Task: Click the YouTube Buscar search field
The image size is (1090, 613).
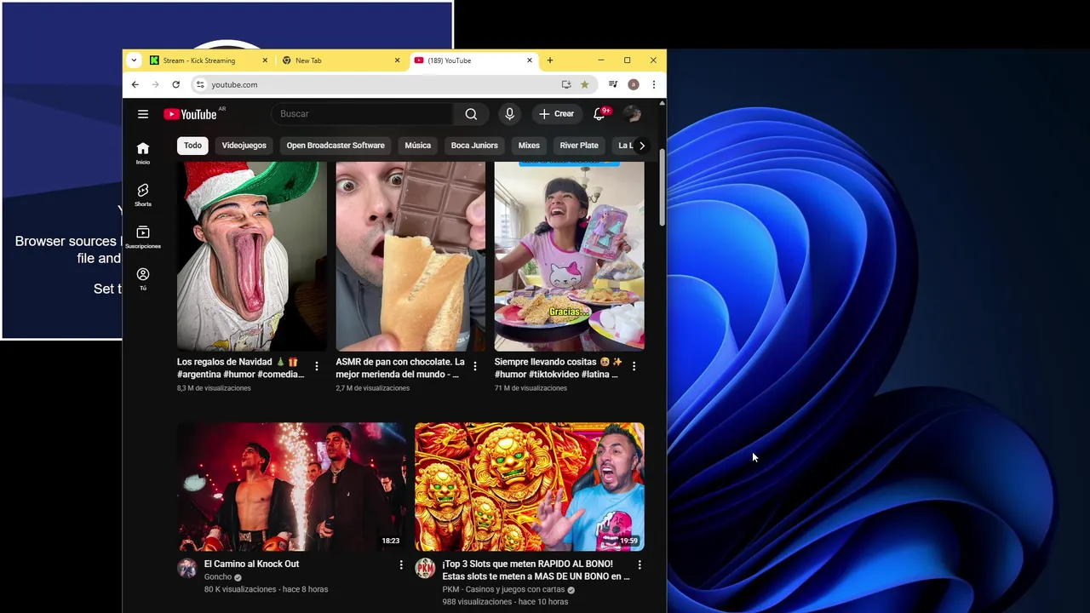Action: click(x=363, y=114)
